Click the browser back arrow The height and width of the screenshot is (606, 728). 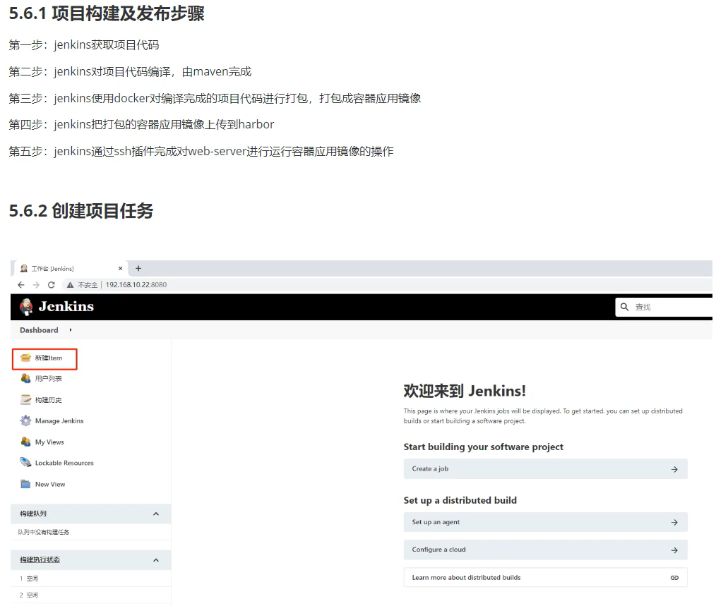tap(21, 285)
